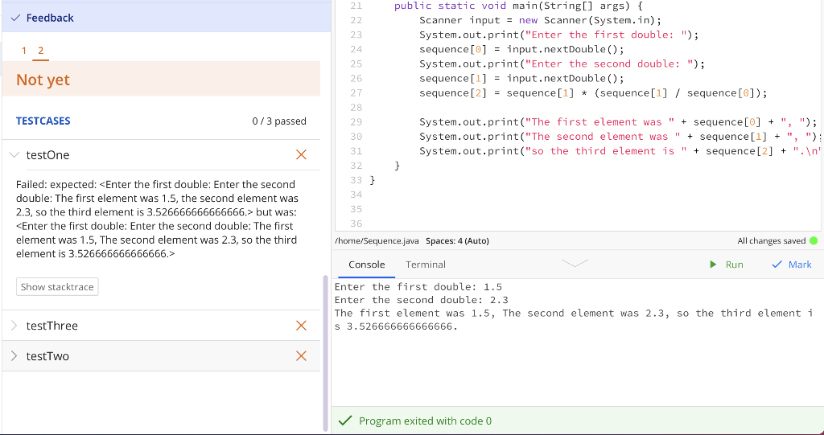The image size is (824, 435).
Task: Collapse the console panel chevron
Action: pyautogui.click(x=575, y=263)
